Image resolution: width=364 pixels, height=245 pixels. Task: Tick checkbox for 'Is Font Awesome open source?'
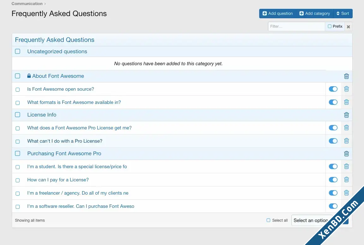point(18,90)
